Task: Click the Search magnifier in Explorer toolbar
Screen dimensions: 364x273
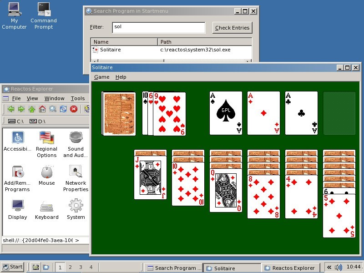Action: tap(53, 109)
